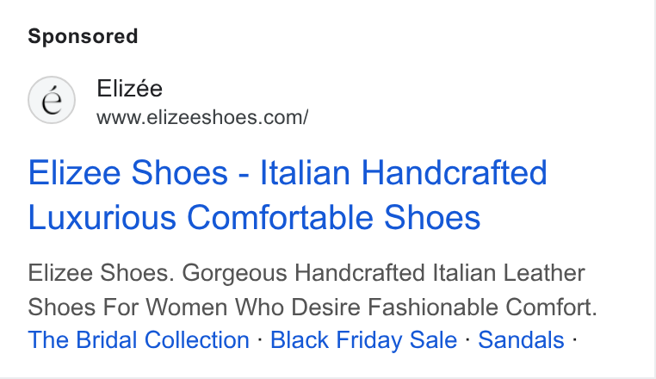The image size is (656, 379).
Task: Open the Sandals sitelink
Action: 521,339
